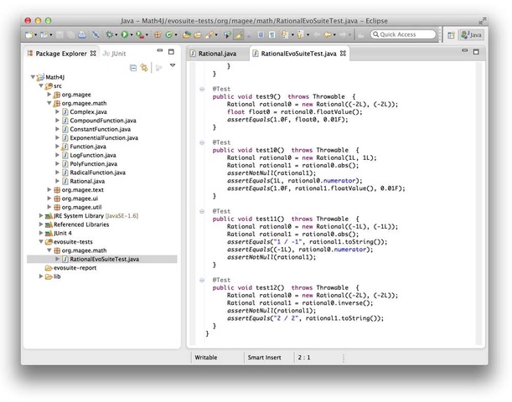Close the RationalEvoSuiteTest.java editor tab
The width and height of the screenshot is (512, 402).
coord(343,54)
